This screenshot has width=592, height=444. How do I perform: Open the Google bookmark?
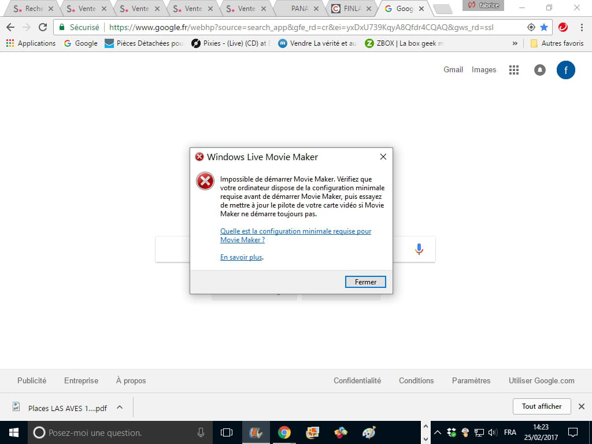pos(81,43)
